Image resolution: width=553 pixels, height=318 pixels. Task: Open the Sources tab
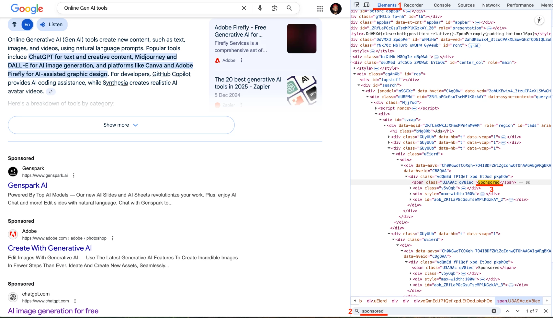click(x=466, y=5)
